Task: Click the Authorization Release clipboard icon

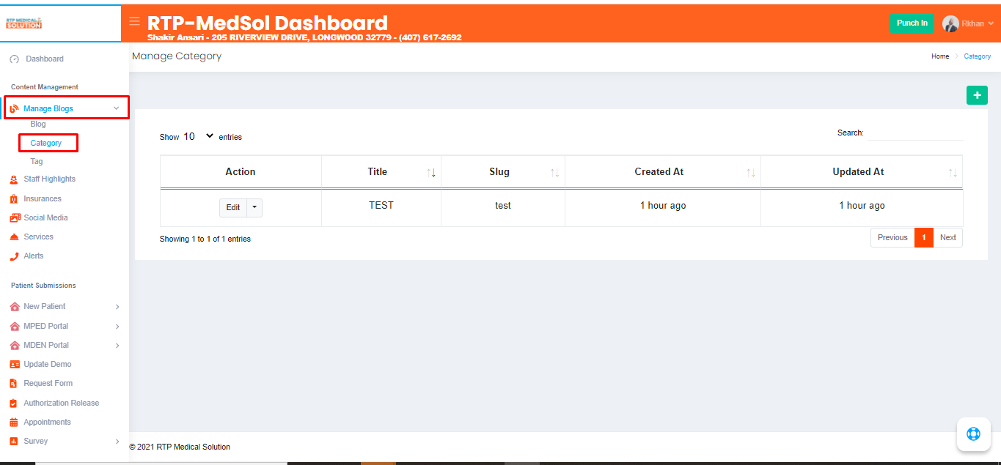Action: pyautogui.click(x=14, y=403)
